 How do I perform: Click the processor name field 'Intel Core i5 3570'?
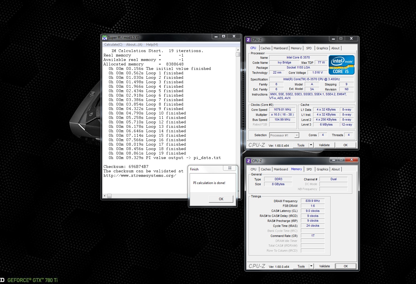298,57
